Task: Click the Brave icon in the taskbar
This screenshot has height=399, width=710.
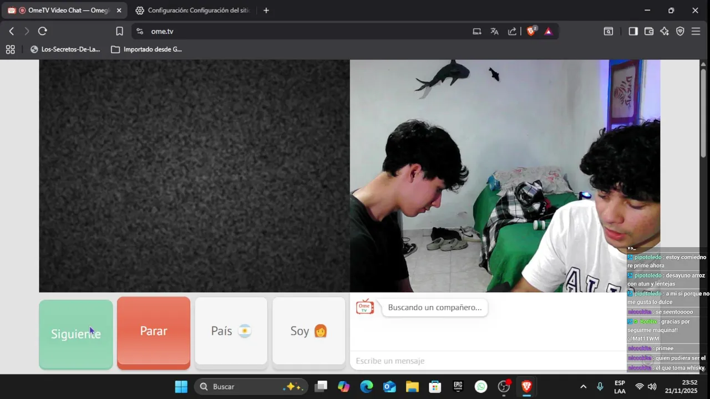Action: [x=526, y=387]
